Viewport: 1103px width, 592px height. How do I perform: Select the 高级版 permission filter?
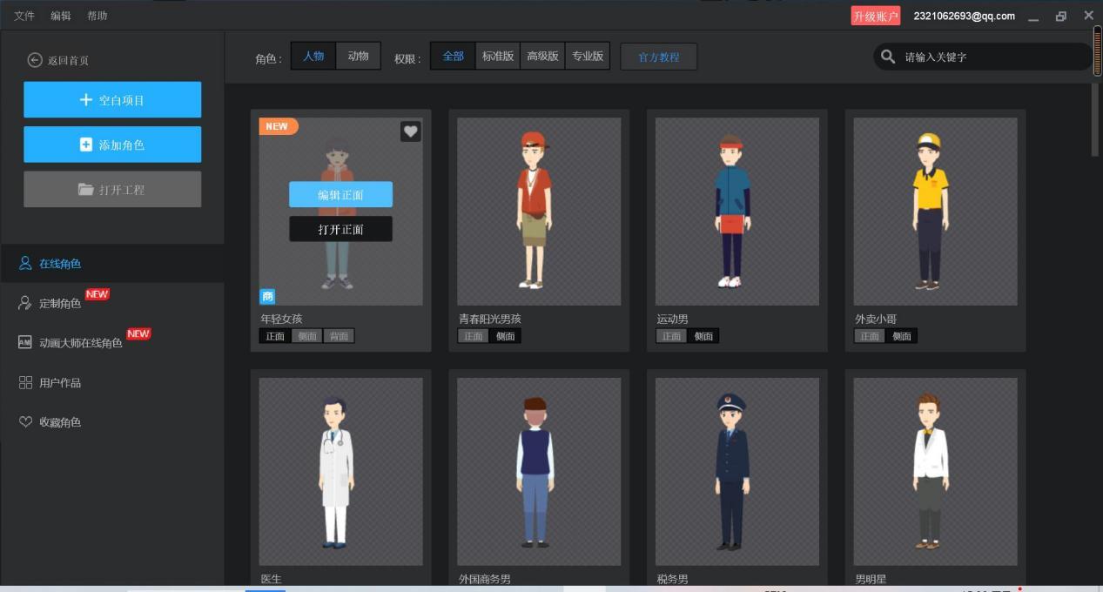[543, 56]
